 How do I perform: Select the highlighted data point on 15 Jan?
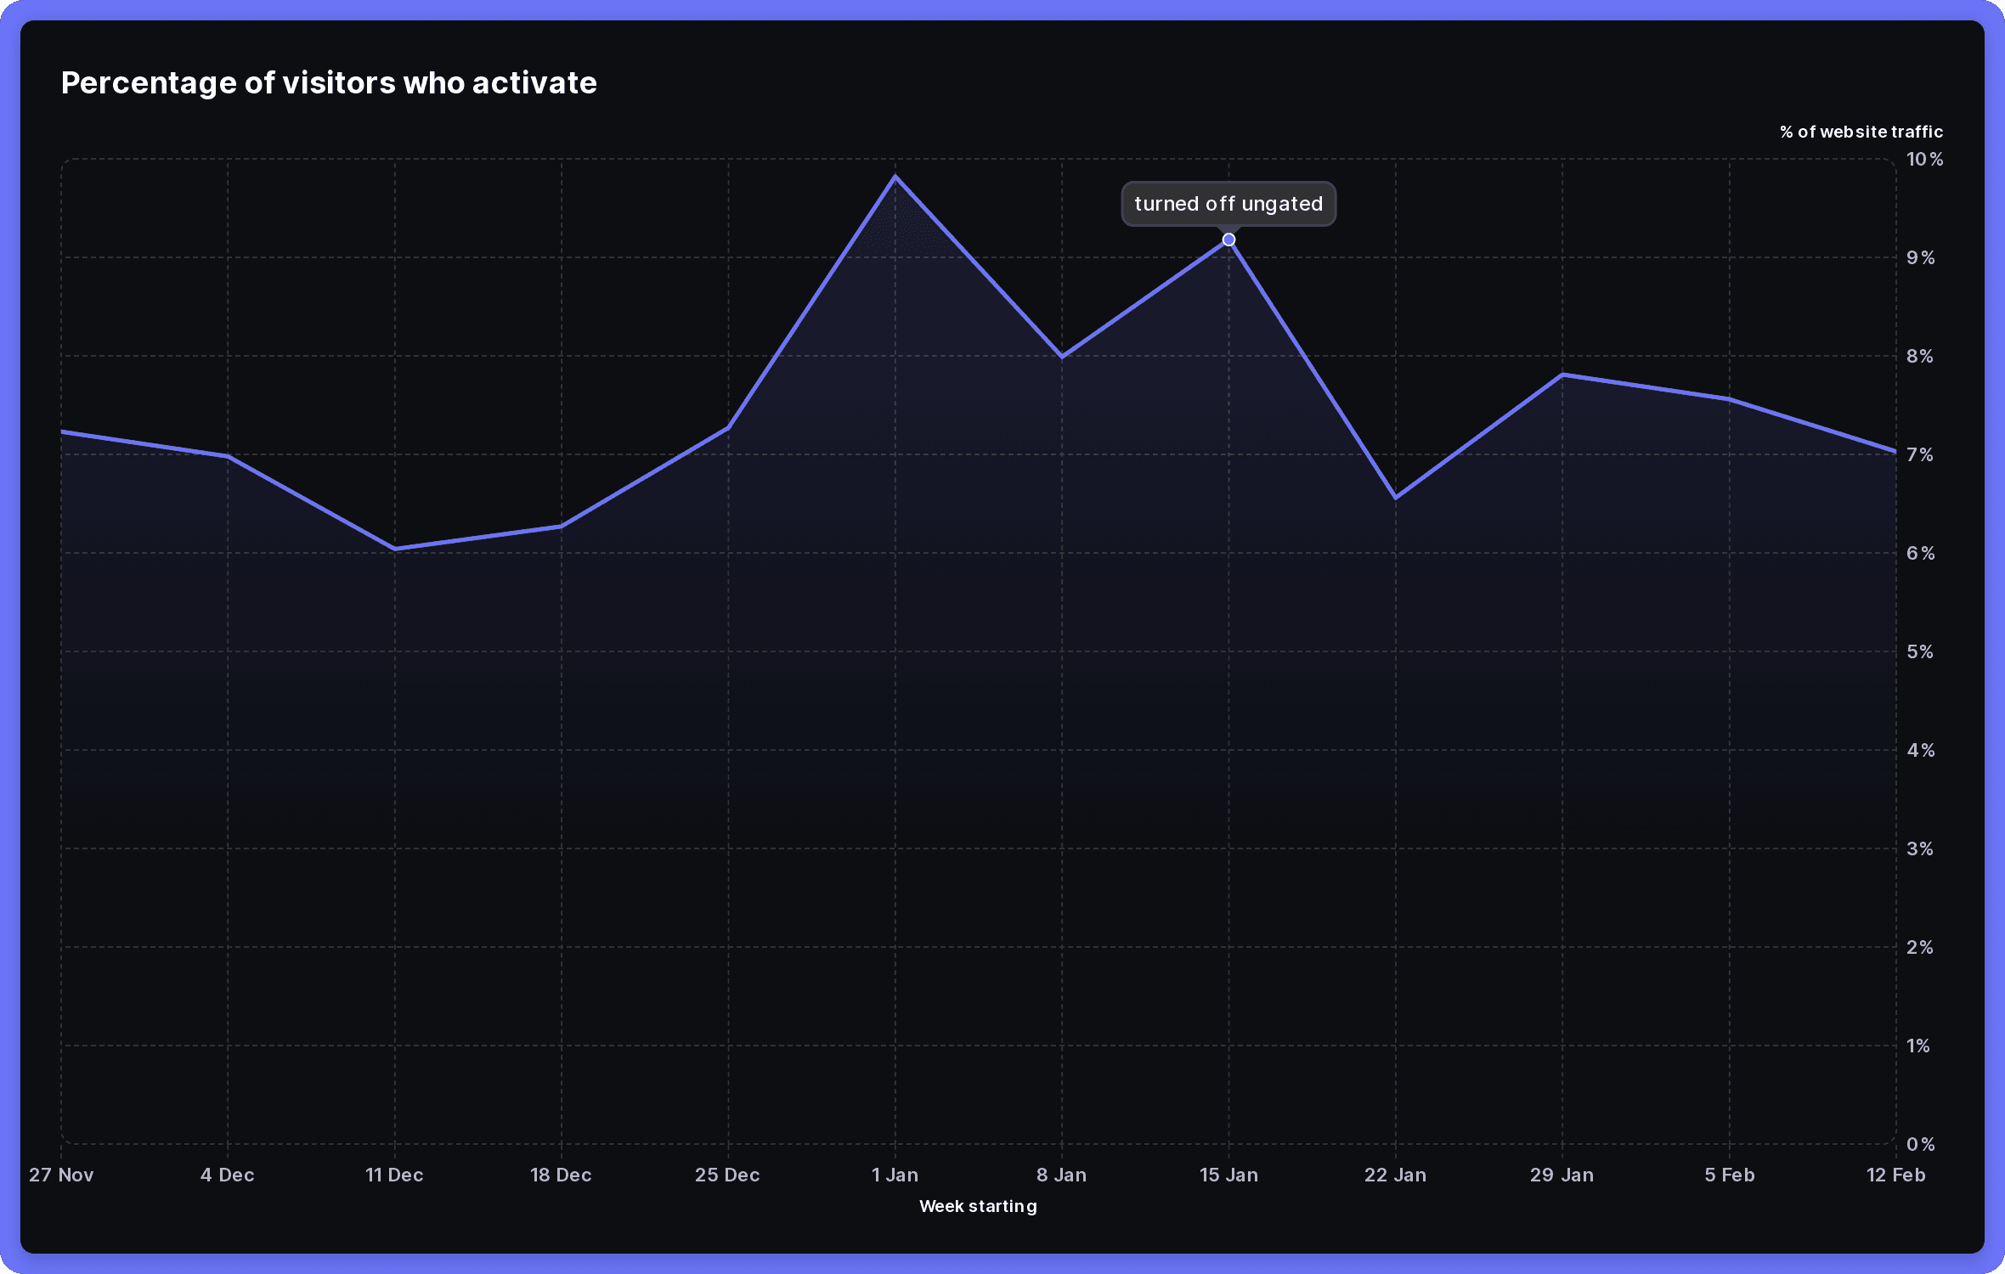point(1228,240)
